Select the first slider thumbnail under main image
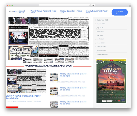Viewport: 137px width, 116px height. [x=27, y=60]
